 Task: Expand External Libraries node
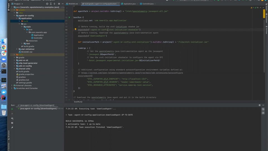coord(12,86)
